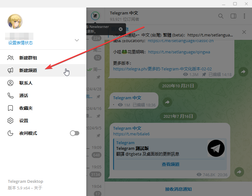Screen dimensions: 252x196
Task: Open the qingwa language link
Action: point(179,52)
